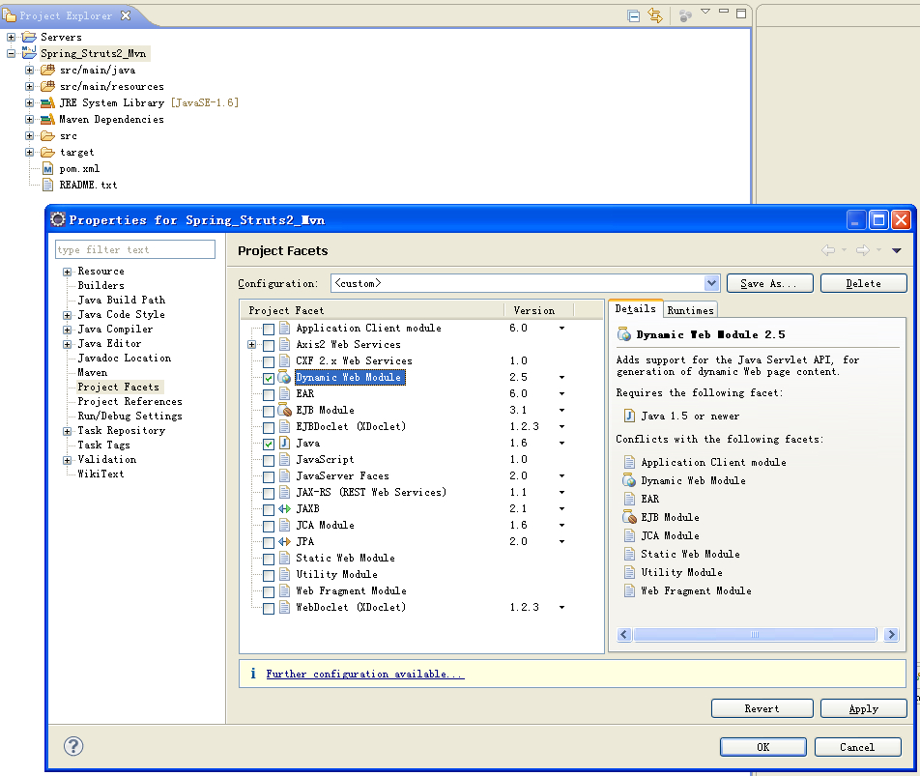Click Collapse All icon in Project Explorer

[x=634, y=15]
